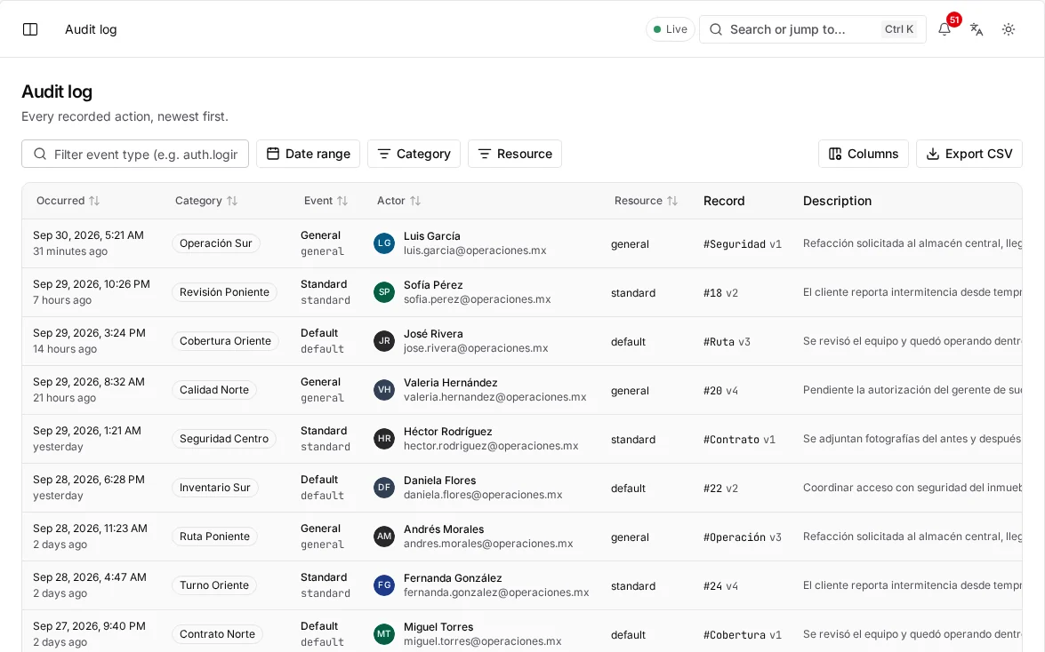The image size is (1045, 652).
Task: Click the Record column header
Action: tap(724, 201)
